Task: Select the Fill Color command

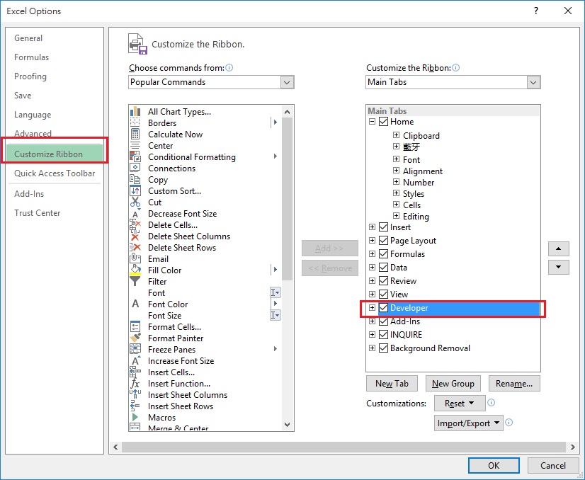Action: 164,270
